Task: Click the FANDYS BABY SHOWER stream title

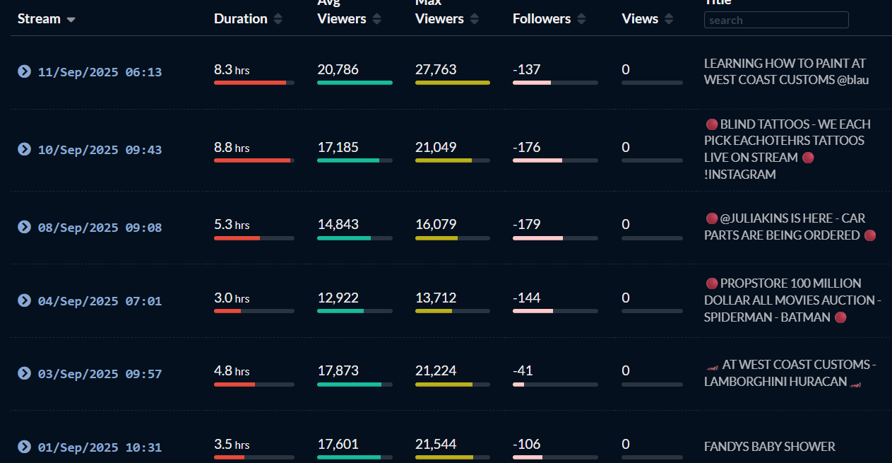Action: point(770,447)
